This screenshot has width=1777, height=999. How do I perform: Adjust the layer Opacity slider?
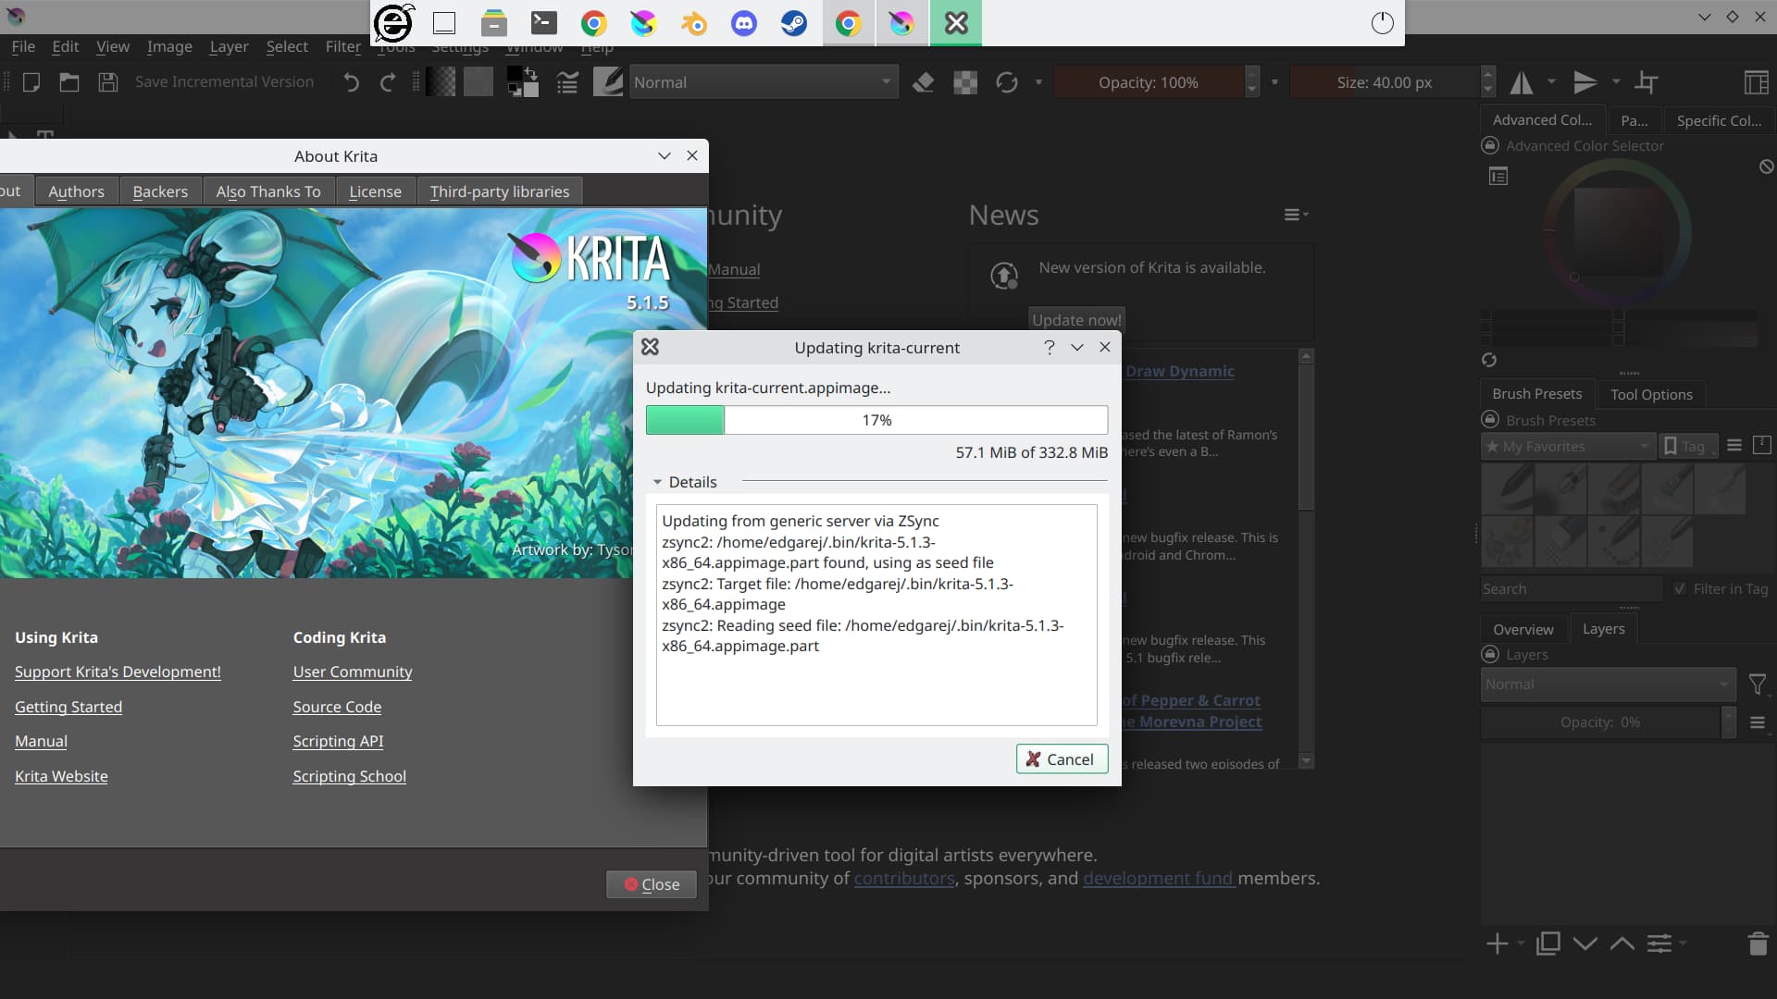coord(1601,722)
